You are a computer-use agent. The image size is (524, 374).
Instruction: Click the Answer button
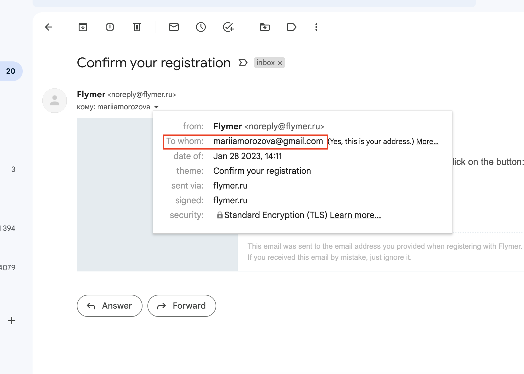click(110, 306)
